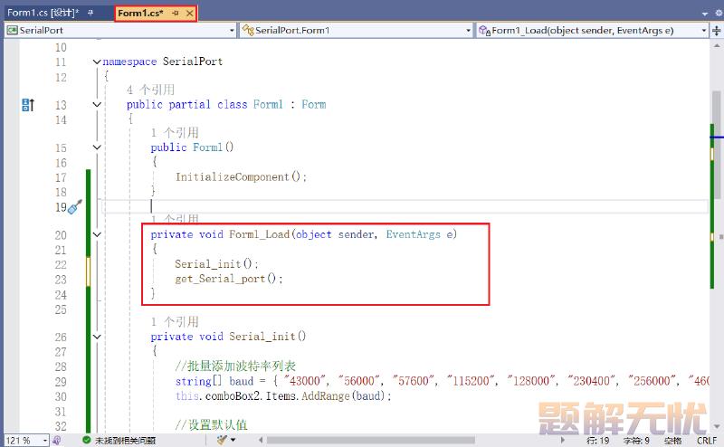Click the AddRange call on line 30
This screenshot has height=447, width=724.
pyautogui.click(x=326, y=396)
